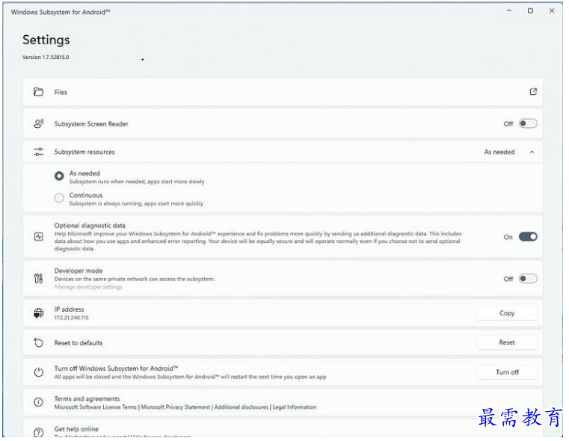Close the Windows Subsystem for Android window

552,11
